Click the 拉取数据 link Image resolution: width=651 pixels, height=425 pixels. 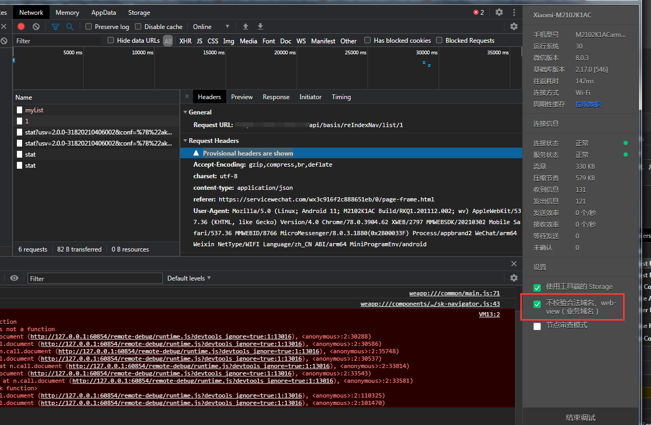[x=588, y=104]
